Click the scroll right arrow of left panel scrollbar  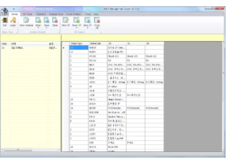59,150
